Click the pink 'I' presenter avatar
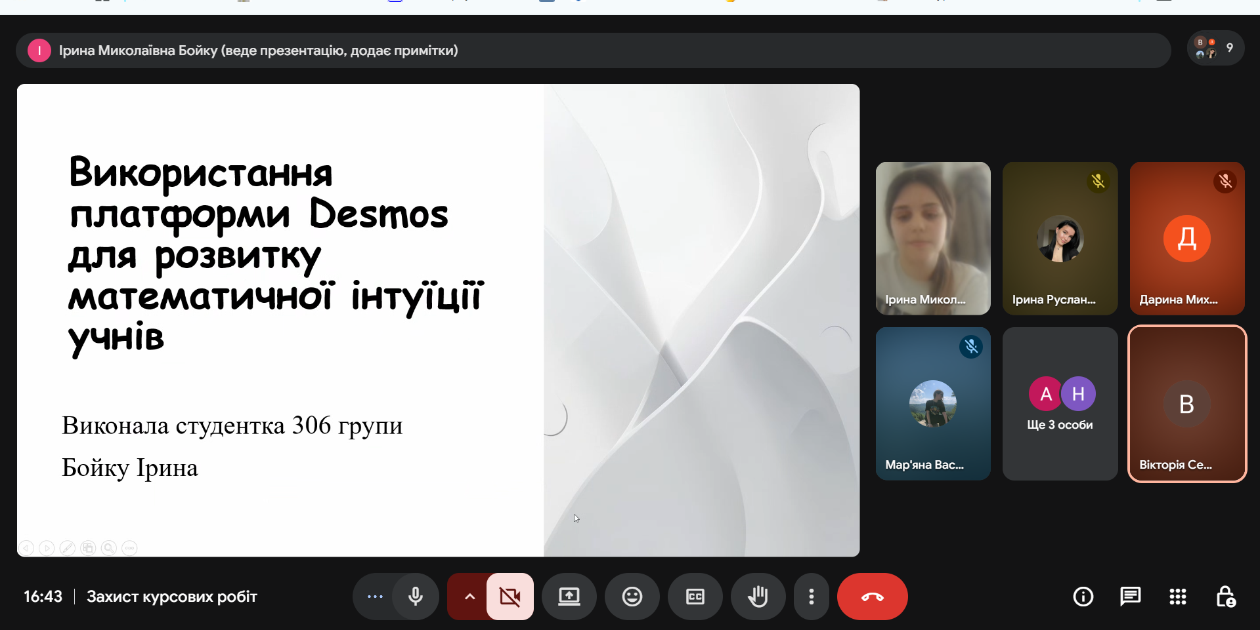 click(x=39, y=50)
